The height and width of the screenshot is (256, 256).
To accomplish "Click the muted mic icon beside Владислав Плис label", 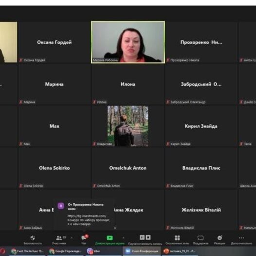I will coord(168,186).
